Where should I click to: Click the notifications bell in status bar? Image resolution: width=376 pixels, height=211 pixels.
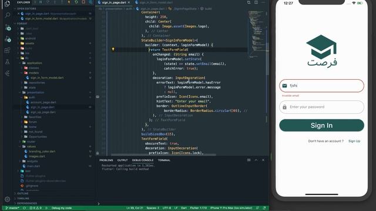[x=264, y=208]
